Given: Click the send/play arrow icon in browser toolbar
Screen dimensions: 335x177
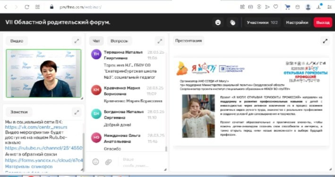Looking at the screenshot, I should tap(267, 7).
